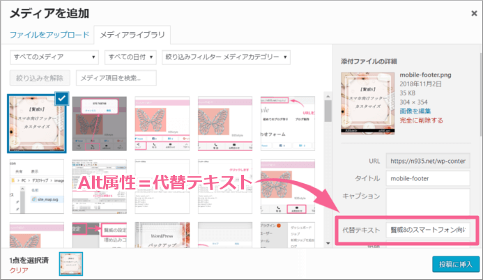
Task: Click the media grid scrollbar up arrow
Action: tap(328, 96)
